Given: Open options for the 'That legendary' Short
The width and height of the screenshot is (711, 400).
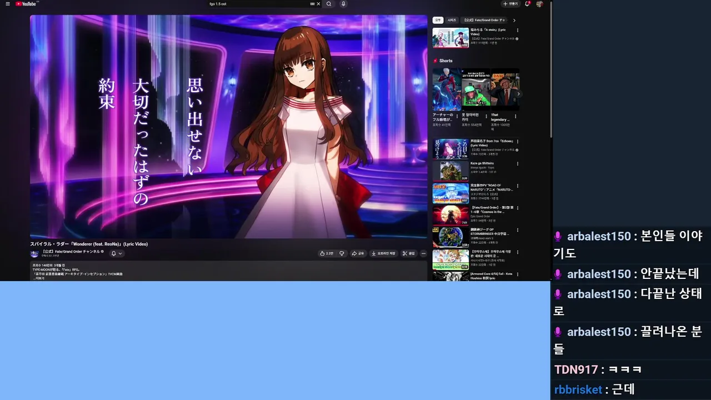Looking at the screenshot, I should point(515,117).
